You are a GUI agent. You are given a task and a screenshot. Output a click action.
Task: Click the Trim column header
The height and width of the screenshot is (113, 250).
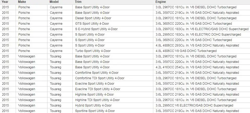pos(78,2)
